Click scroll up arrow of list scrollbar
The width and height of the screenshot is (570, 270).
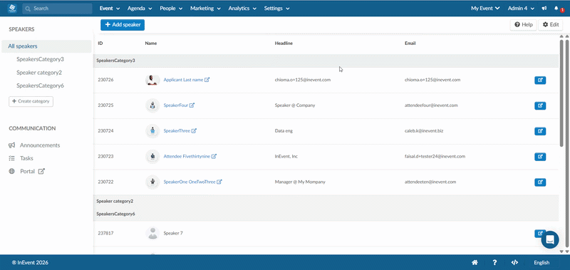coord(561,36)
